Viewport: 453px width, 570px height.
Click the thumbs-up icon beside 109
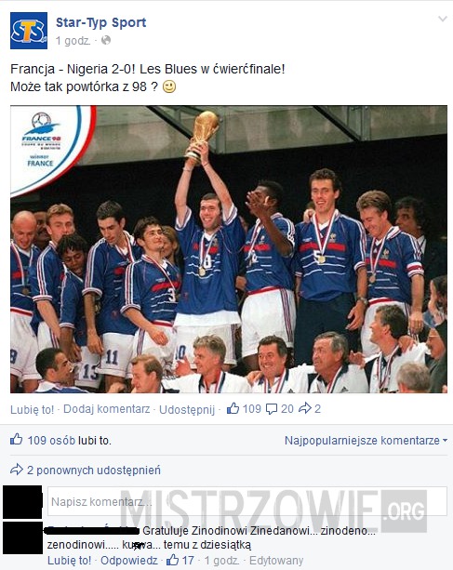[233, 408]
